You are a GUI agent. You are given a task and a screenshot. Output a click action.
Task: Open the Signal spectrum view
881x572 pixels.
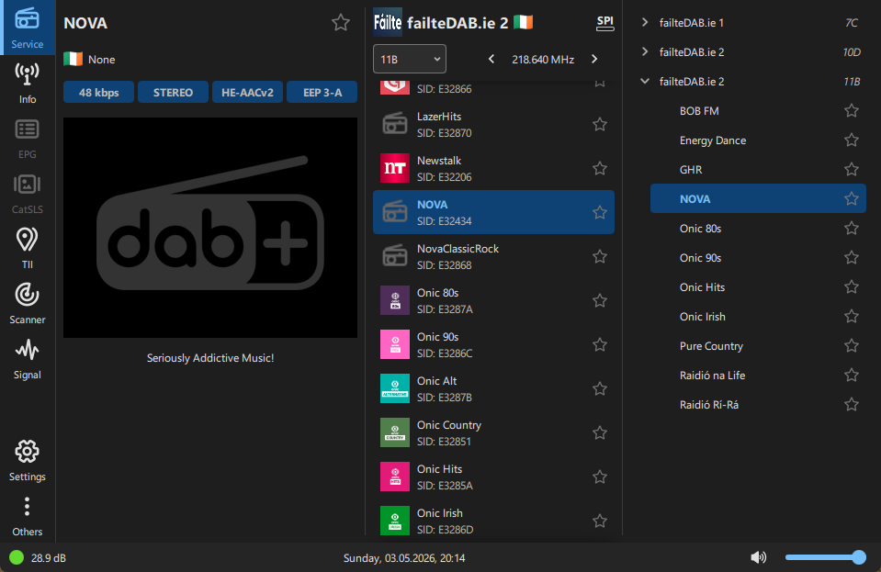coord(27,359)
